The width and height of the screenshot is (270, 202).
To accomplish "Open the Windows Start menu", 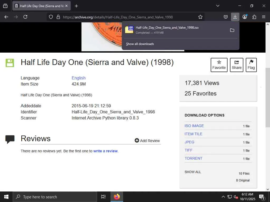I will 6,197.
